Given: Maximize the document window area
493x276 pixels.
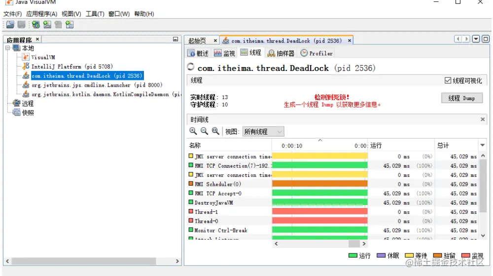Looking at the screenshot, I should [x=486, y=39].
